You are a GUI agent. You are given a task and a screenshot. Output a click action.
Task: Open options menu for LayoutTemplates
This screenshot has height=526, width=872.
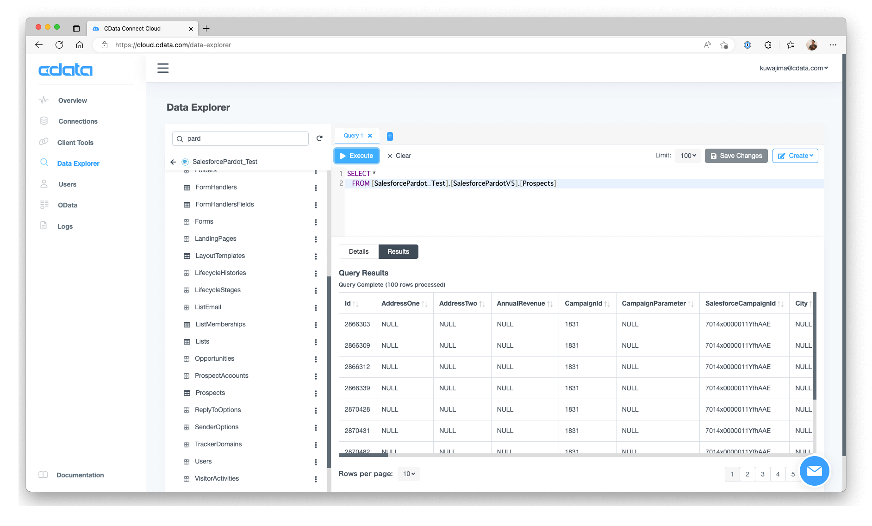(316, 257)
